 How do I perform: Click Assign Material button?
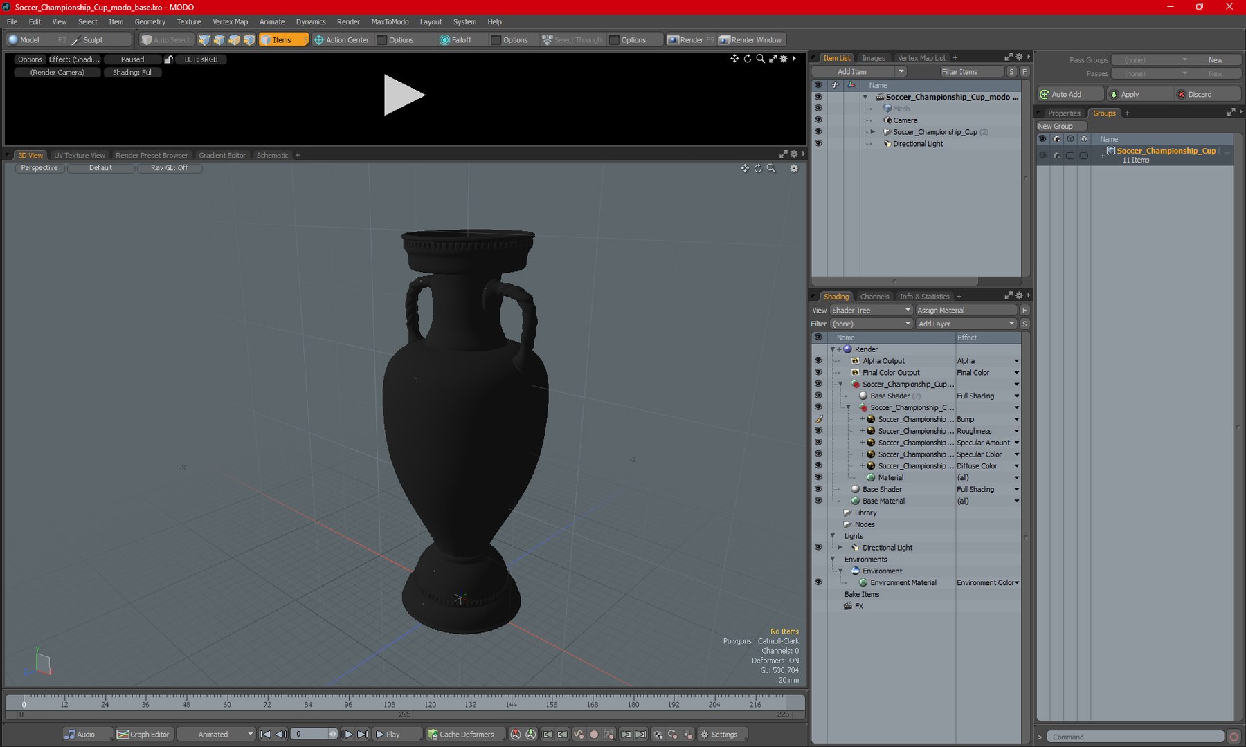(966, 310)
